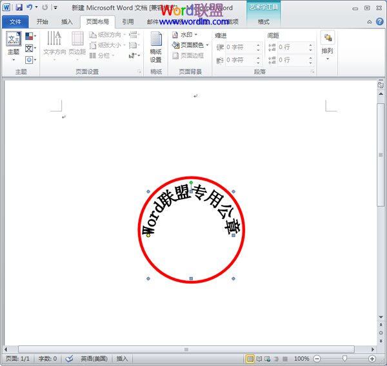Switch to Web Layout view
This screenshot has width=387, height=366.
268,359
